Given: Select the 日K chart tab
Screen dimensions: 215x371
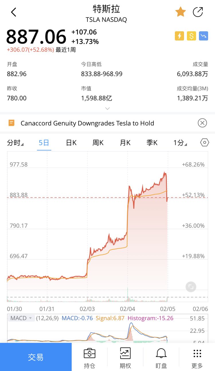Looking at the screenshot, I should [71, 143].
